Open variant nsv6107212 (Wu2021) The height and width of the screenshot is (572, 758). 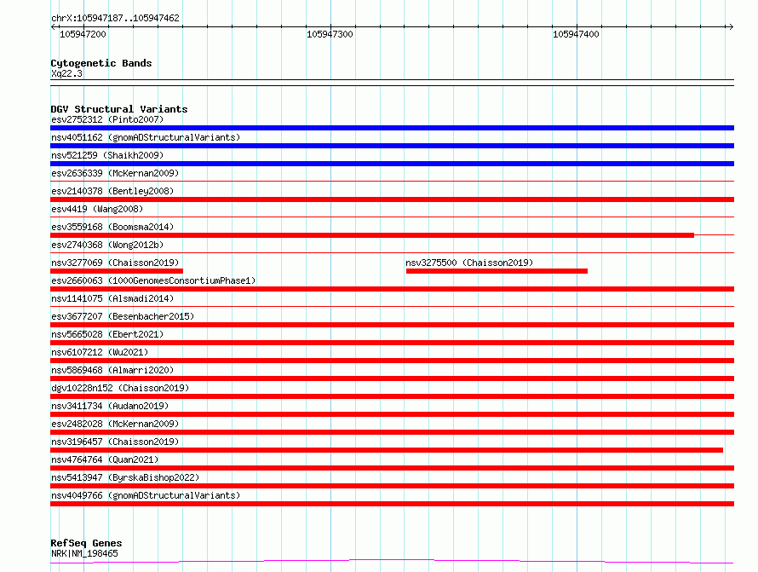[x=100, y=352]
